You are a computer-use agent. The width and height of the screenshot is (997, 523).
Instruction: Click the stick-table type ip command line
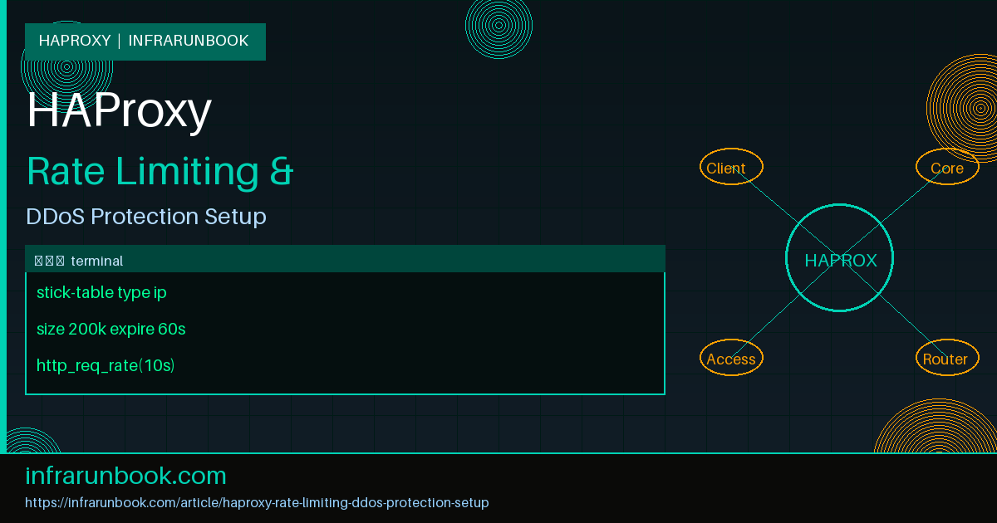(x=101, y=292)
